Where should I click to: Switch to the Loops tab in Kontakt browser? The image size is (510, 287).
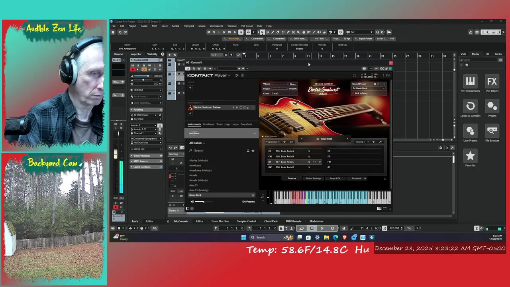pyautogui.click(x=235, y=124)
